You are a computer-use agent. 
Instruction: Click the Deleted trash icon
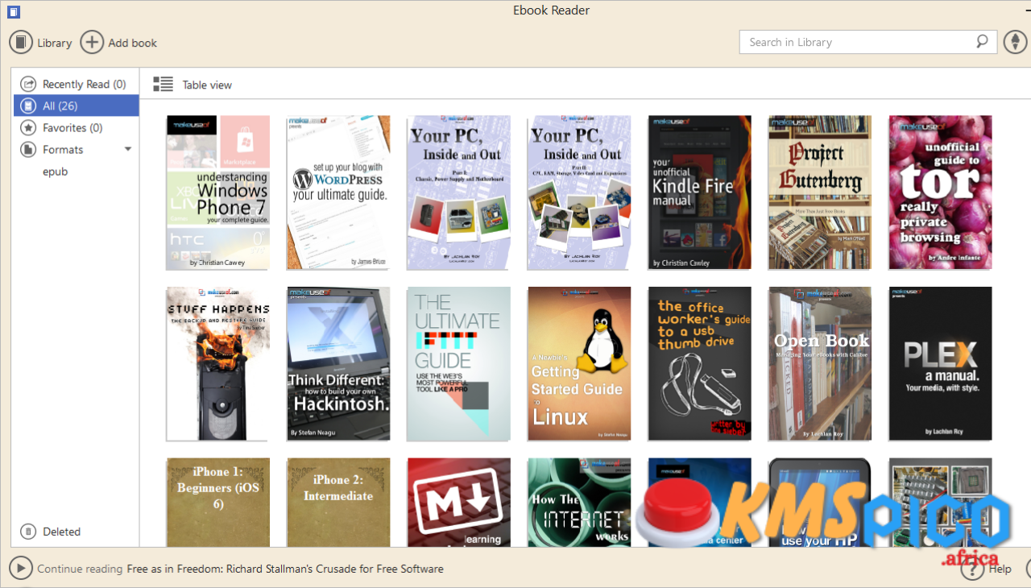28,532
